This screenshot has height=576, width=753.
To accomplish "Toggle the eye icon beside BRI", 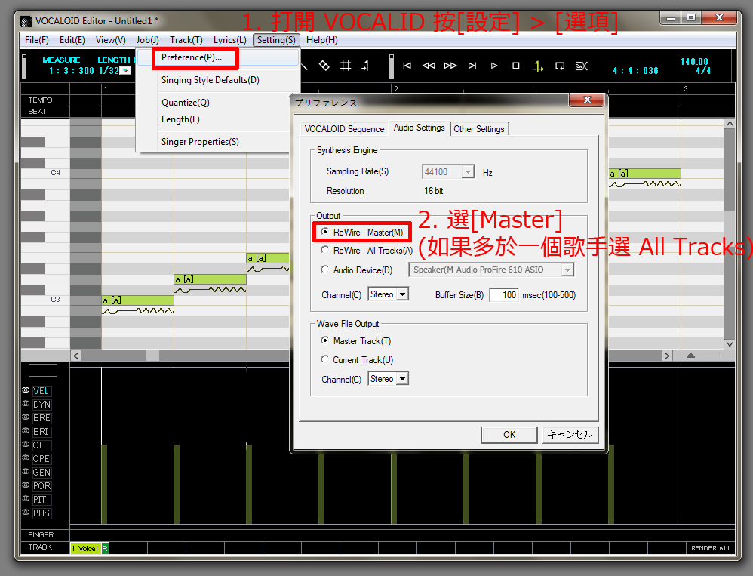I will pyautogui.click(x=26, y=431).
